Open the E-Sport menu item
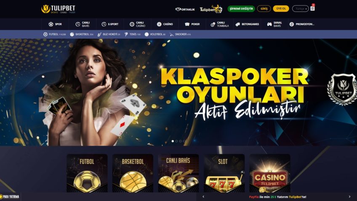Viewport: 357px width, 201px height. (x=110, y=24)
